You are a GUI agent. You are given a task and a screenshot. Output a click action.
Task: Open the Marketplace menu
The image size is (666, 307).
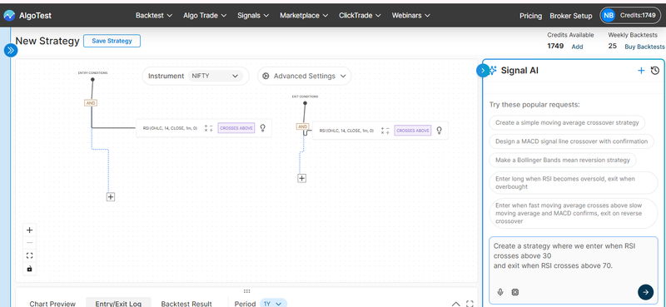point(304,15)
